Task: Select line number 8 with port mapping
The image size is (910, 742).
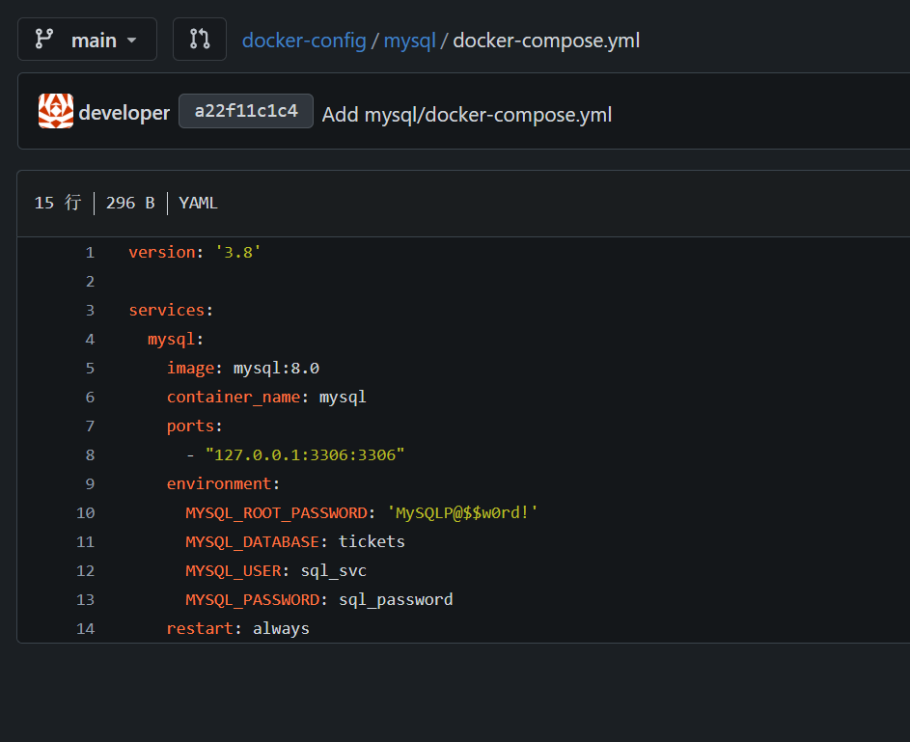Action: pyautogui.click(x=90, y=454)
